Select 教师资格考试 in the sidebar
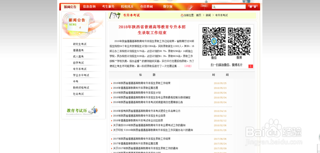The image size is (320, 153). tap(81, 88)
